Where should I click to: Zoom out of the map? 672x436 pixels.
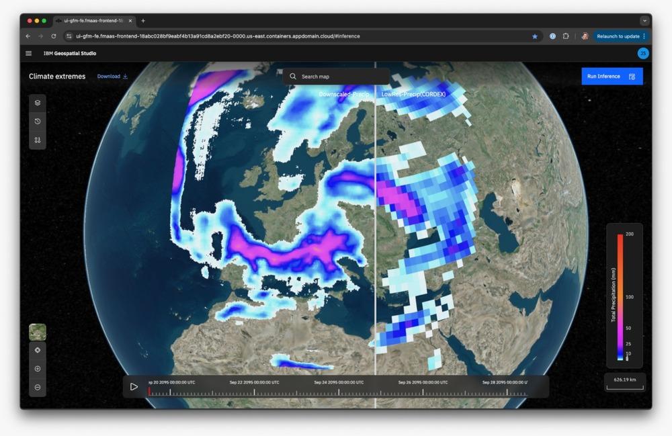click(x=38, y=387)
